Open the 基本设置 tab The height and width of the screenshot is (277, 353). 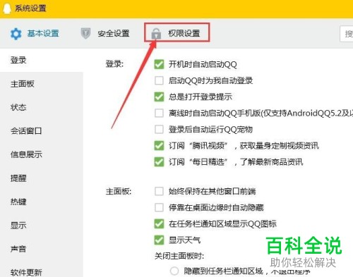click(43, 34)
